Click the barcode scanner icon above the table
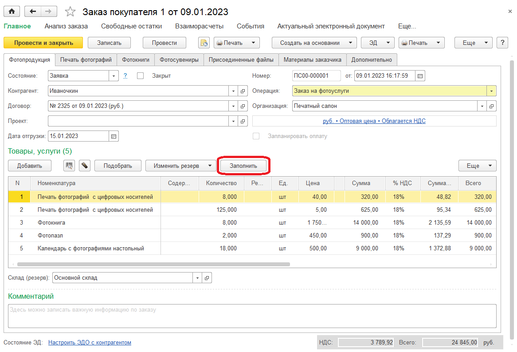The width and height of the screenshot is (517, 352). [x=69, y=166]
